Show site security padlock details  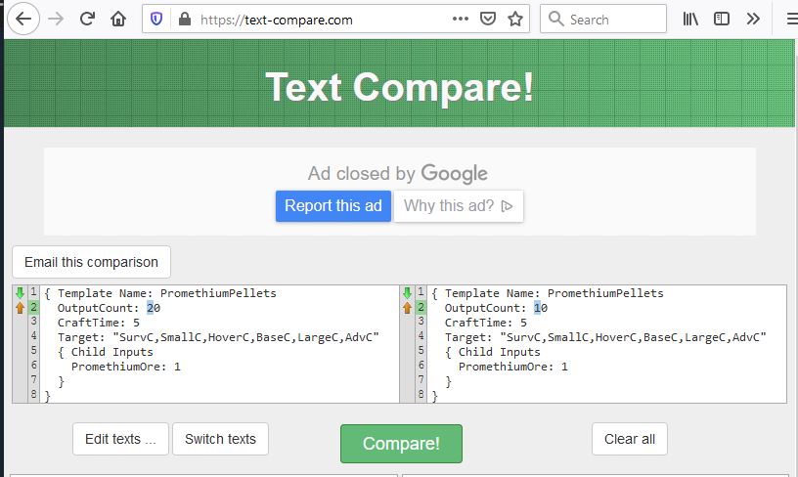[185, 19]
